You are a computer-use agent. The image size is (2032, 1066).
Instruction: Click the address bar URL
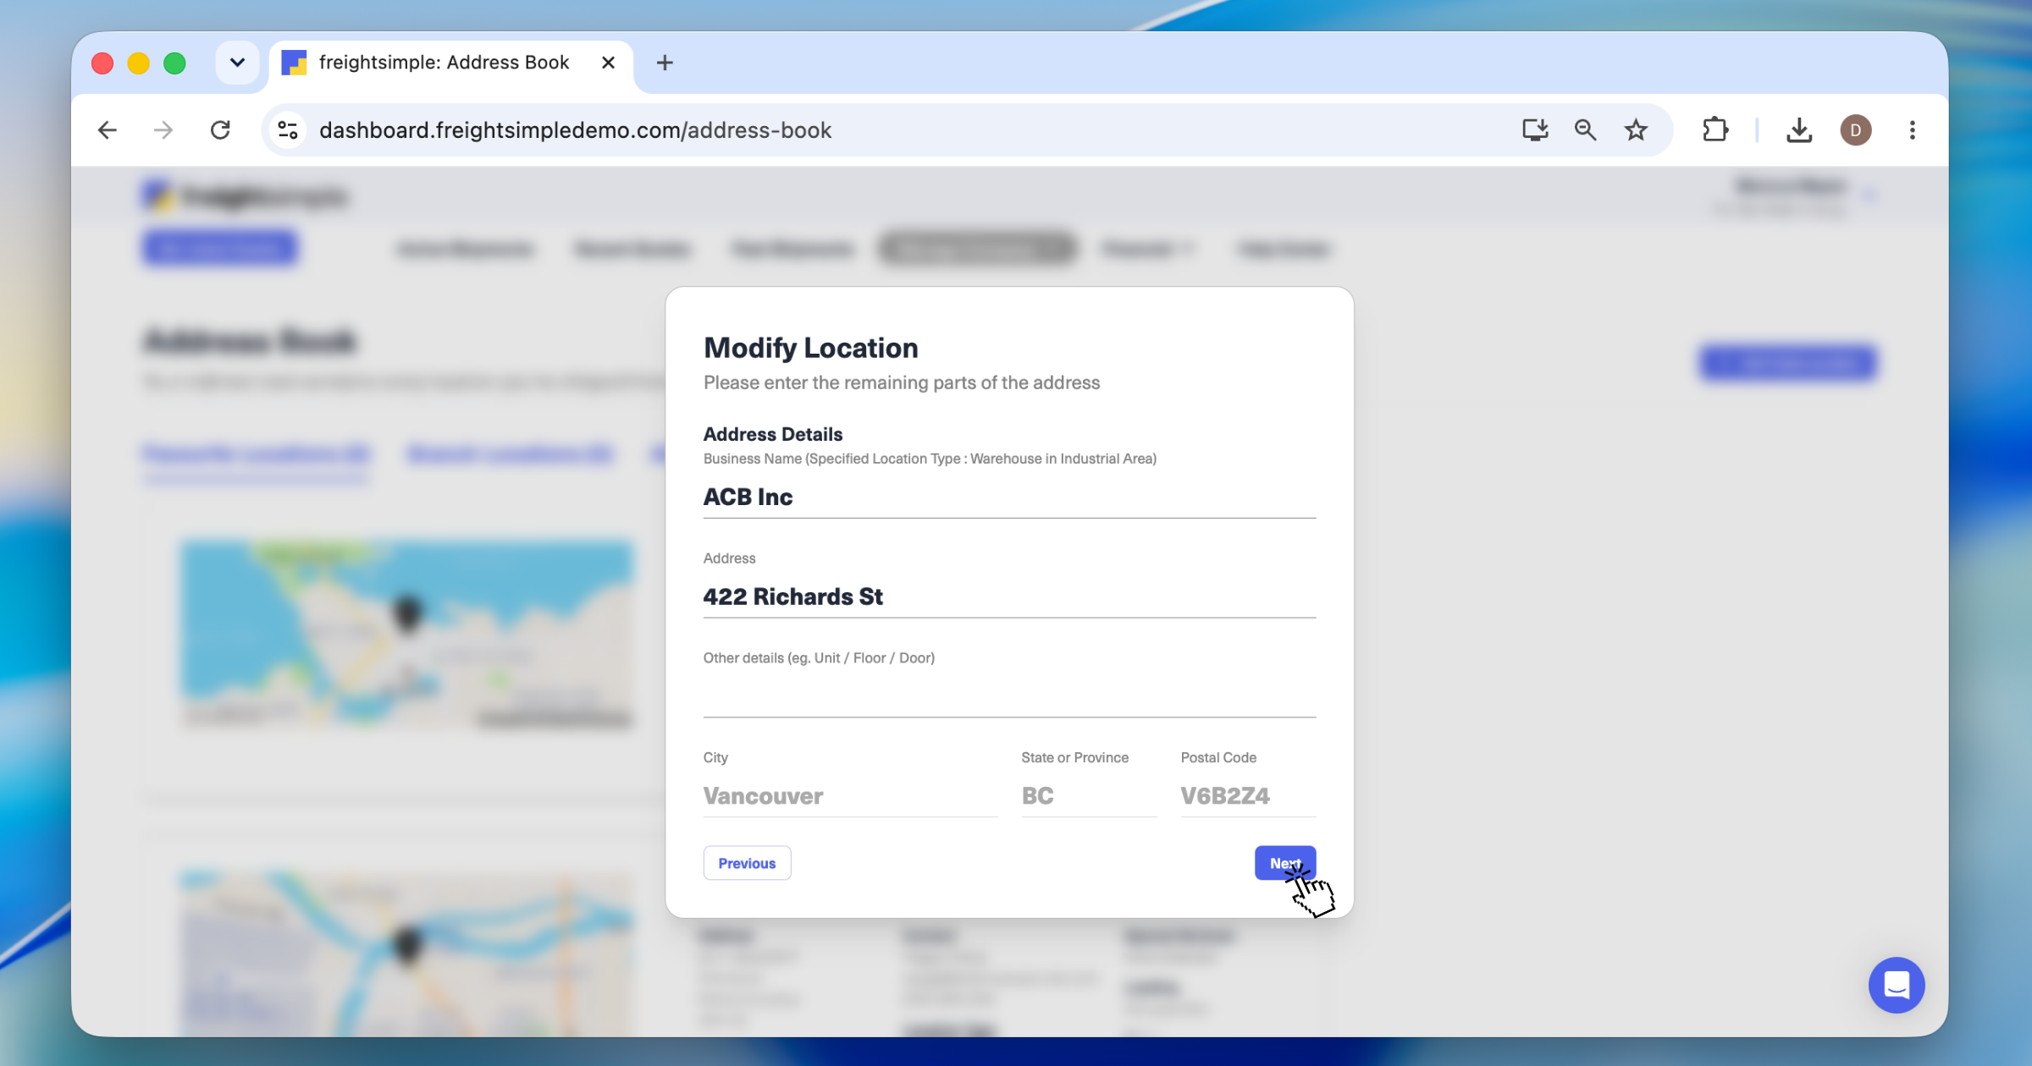(576, 130)
